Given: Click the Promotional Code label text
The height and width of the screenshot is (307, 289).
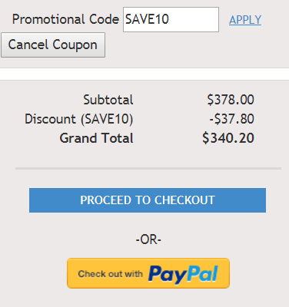Looking at the screenshot, I should pos(65,19).
